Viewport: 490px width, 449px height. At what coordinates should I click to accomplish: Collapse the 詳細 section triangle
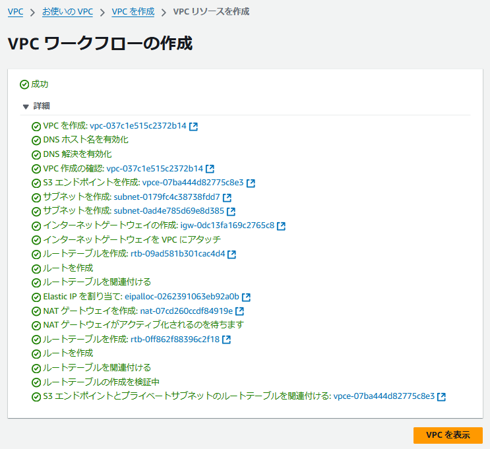26,107
